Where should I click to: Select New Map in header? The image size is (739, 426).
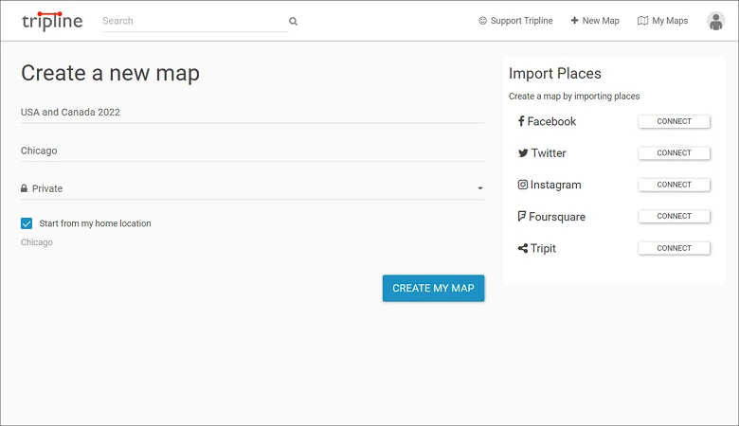(x=595, y=21)
